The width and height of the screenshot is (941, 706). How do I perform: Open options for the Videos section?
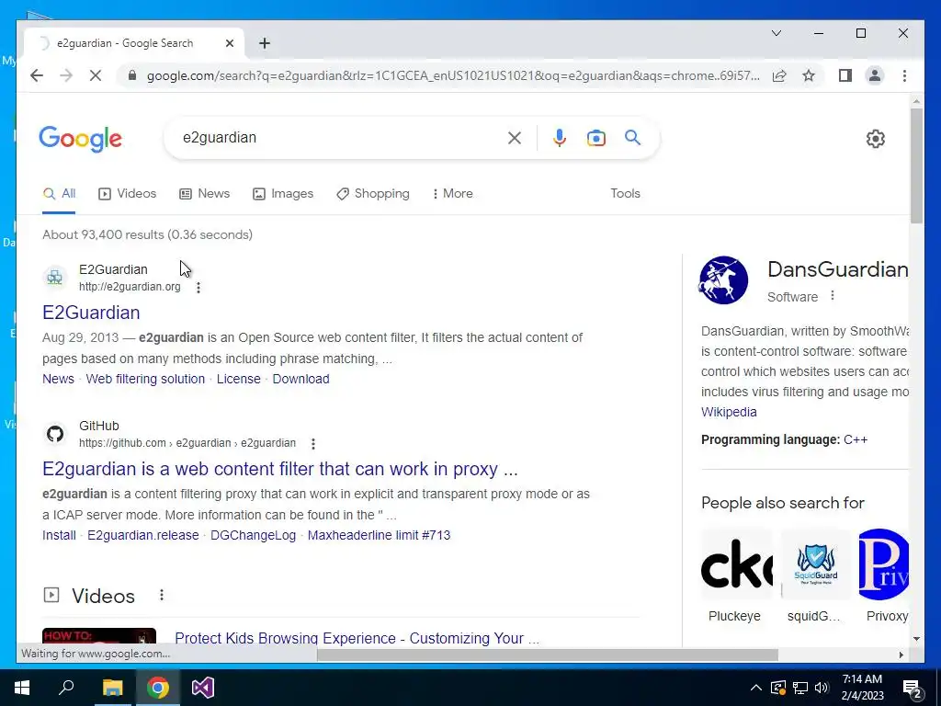coord(162,595)
